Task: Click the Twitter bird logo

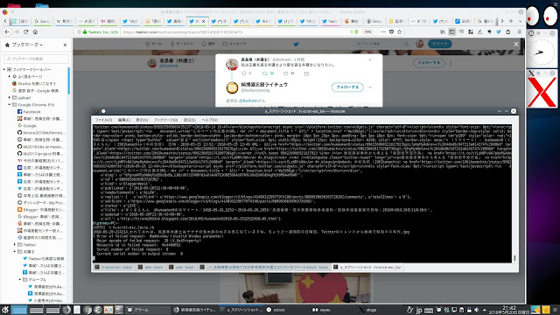Action: 296,45
